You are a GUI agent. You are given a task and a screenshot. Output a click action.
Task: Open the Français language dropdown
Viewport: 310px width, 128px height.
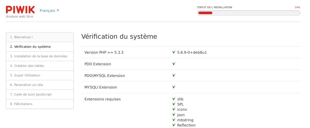[49, 11]
